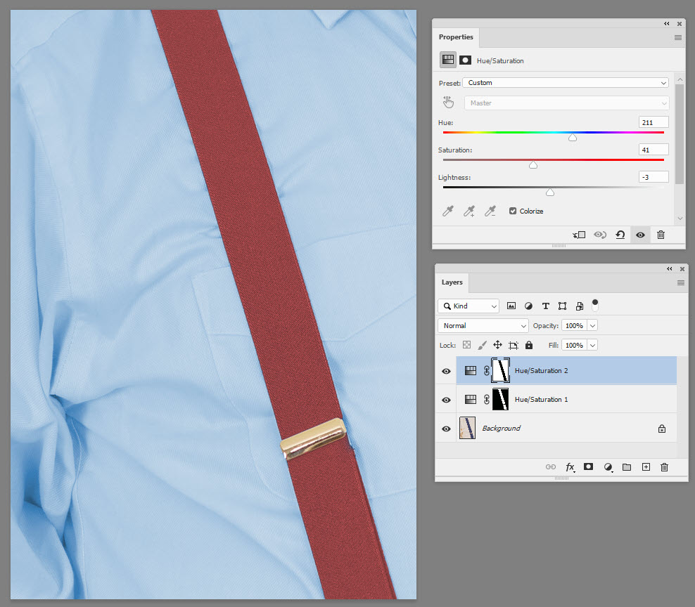Viewport: 695px width, 607px height.
Task: Hide the Background layer
Action: [x=446, y=429]
